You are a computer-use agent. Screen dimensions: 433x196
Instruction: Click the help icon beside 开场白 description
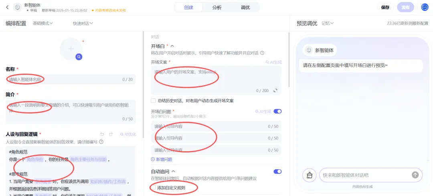[x=262, y=53]
